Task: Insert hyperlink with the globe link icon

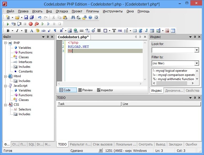Action: (76, 31)
